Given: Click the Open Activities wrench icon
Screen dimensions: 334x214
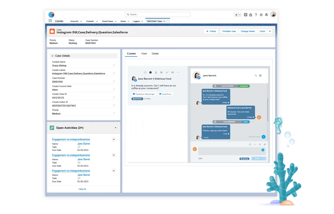Looking at the screenshot, I should tap(52, 128).
